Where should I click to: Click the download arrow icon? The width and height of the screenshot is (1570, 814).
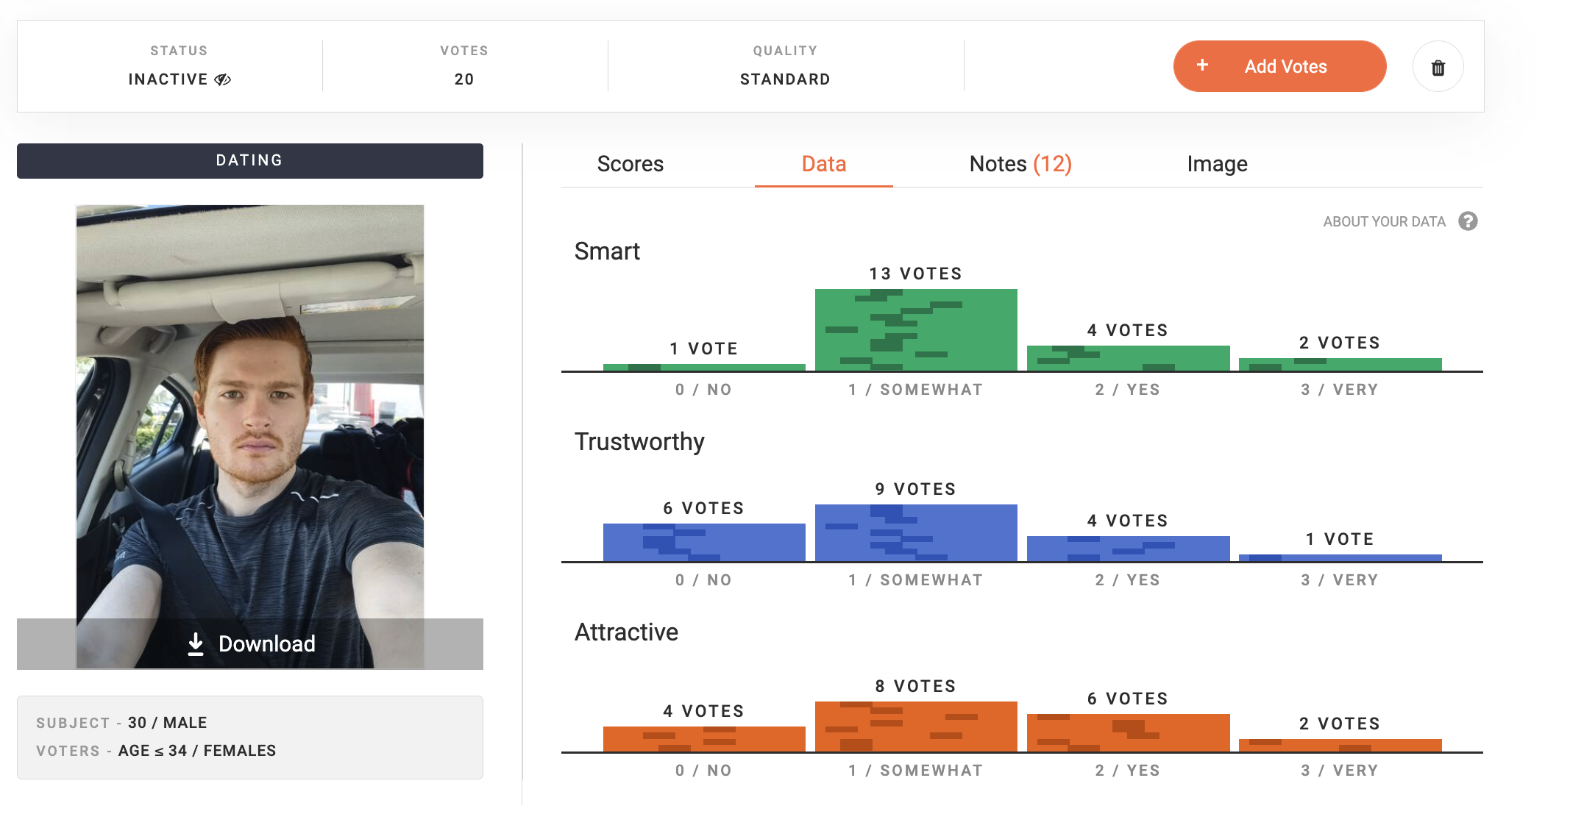[195, 643]
